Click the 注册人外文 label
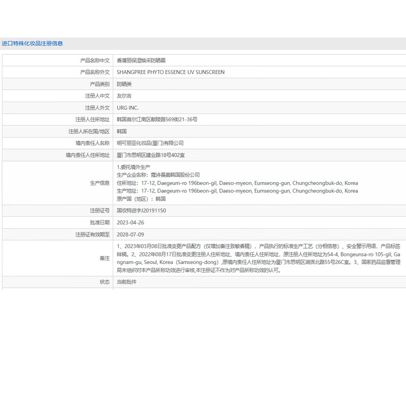The width and height of the screenshot is (406, 406). point(97,108)
